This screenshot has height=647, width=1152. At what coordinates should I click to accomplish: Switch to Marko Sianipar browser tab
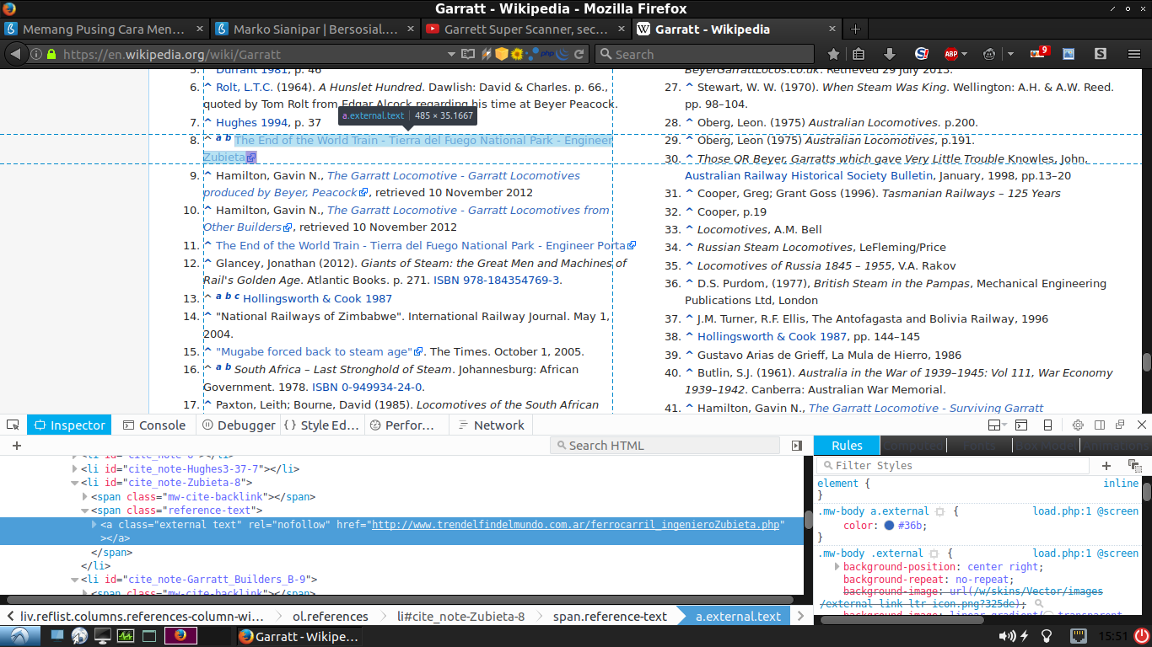[315, 29]
